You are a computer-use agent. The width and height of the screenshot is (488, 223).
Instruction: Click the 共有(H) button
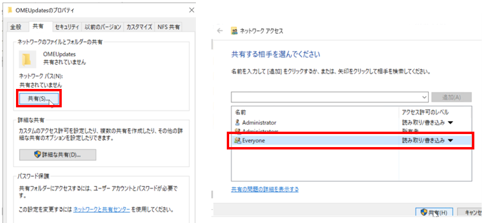[434, 213]
